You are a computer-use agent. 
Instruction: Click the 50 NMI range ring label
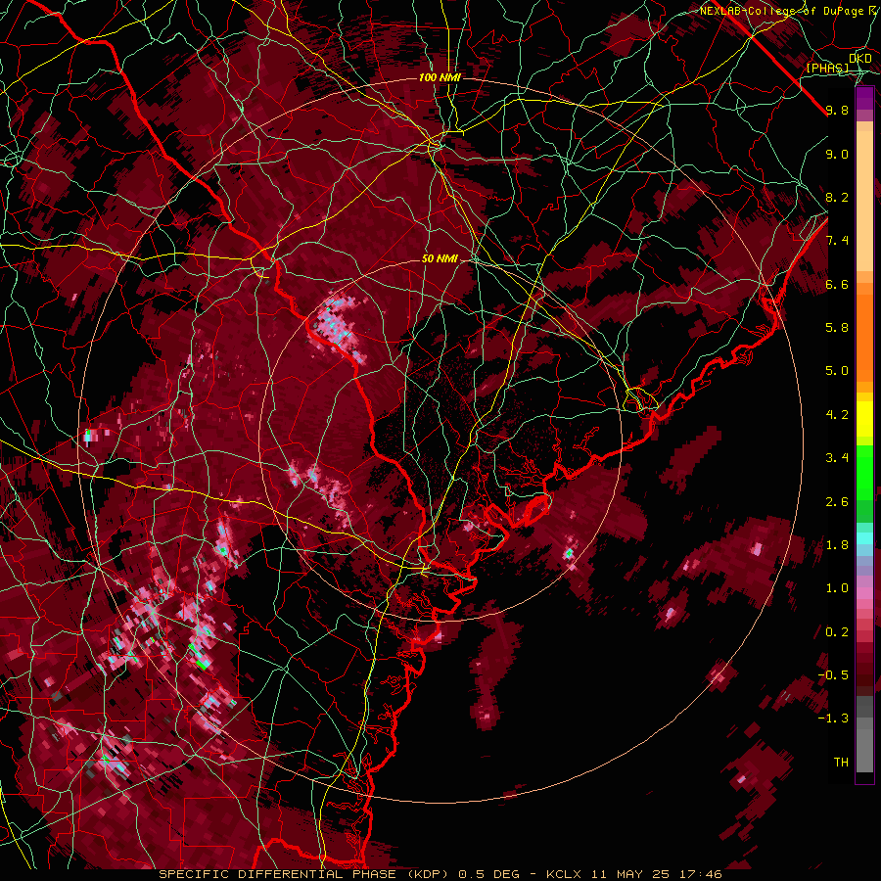tap(440, 258)
